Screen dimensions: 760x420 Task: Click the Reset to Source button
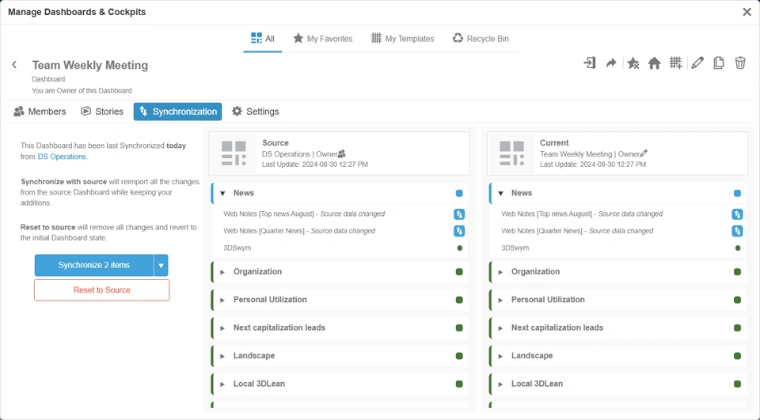coord(101,290)
